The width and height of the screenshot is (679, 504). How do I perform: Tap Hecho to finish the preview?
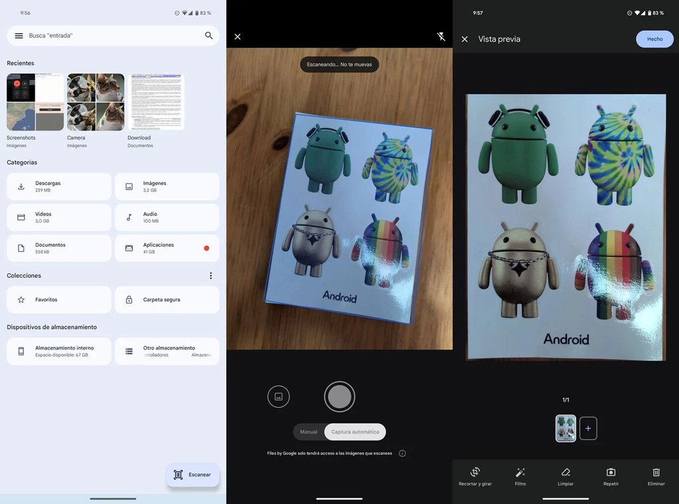(654, 38)
